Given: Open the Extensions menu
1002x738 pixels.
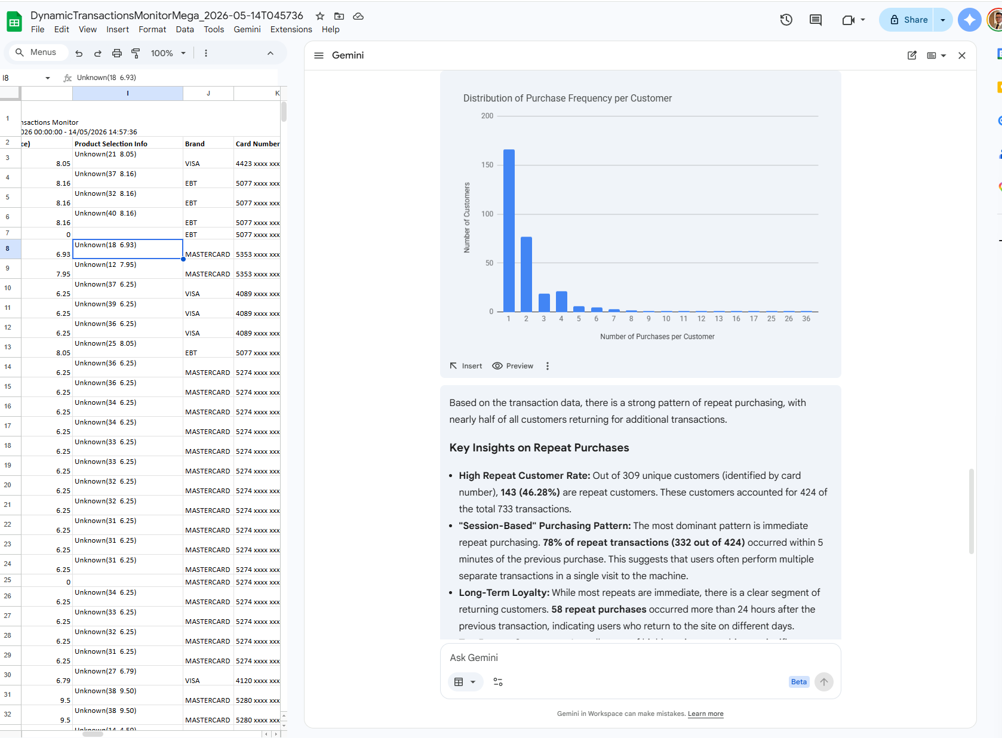Looking at the screenshot, I should pos(291,29).
